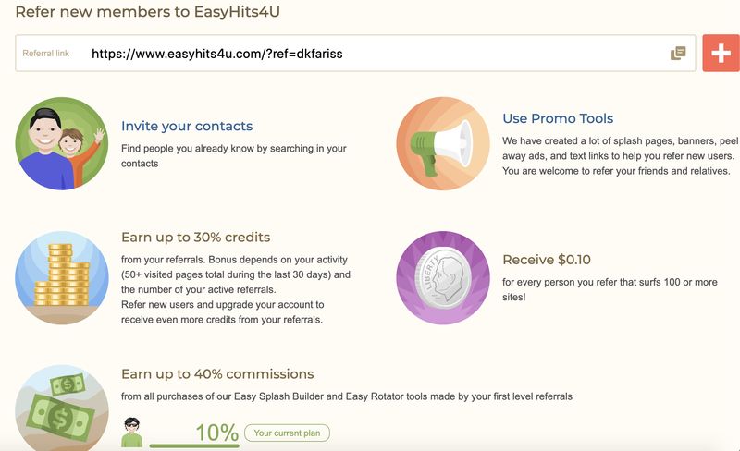Click the silver dime coin icon

pos(443,277)
